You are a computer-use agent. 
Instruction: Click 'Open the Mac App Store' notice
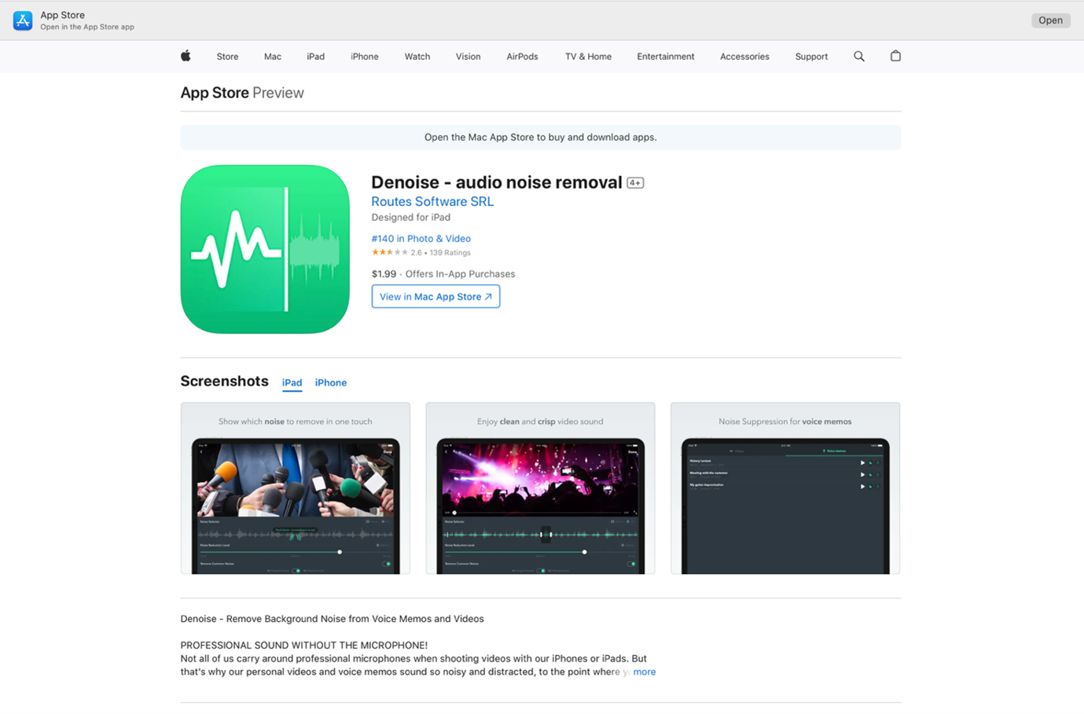pos(541,137)
